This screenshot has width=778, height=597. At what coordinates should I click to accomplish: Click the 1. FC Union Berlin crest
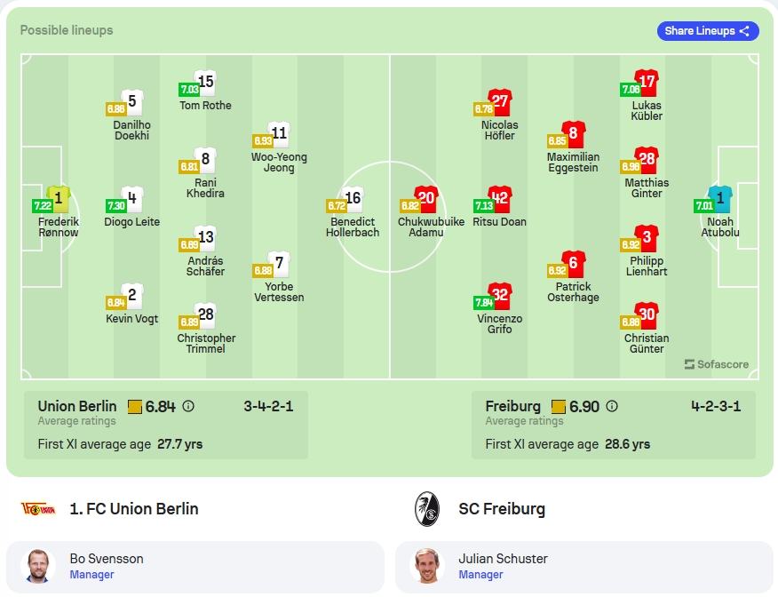coord(38,509)
